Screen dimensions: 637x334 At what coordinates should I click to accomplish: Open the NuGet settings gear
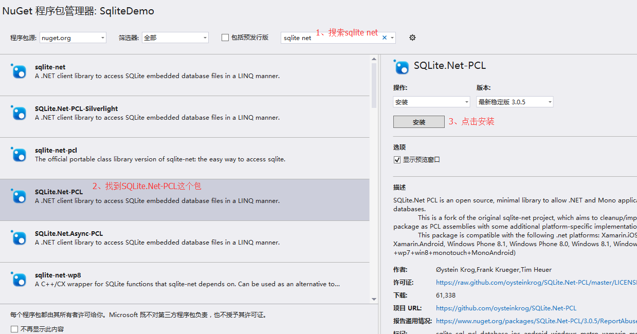tap(412, 38)
